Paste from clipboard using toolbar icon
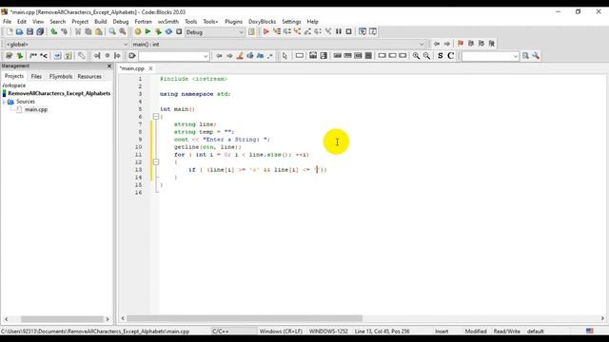609x342 pixels. tap(99, 31)
